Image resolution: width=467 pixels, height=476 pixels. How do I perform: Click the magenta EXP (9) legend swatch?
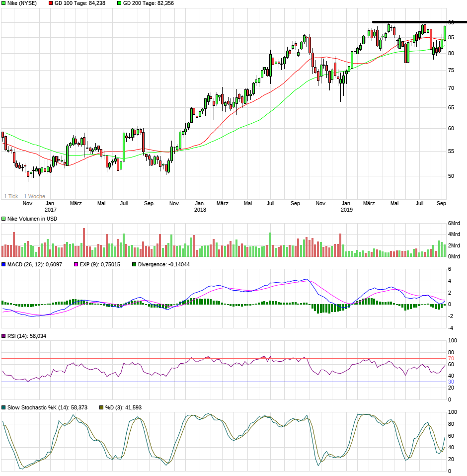[x=76, y=265]
